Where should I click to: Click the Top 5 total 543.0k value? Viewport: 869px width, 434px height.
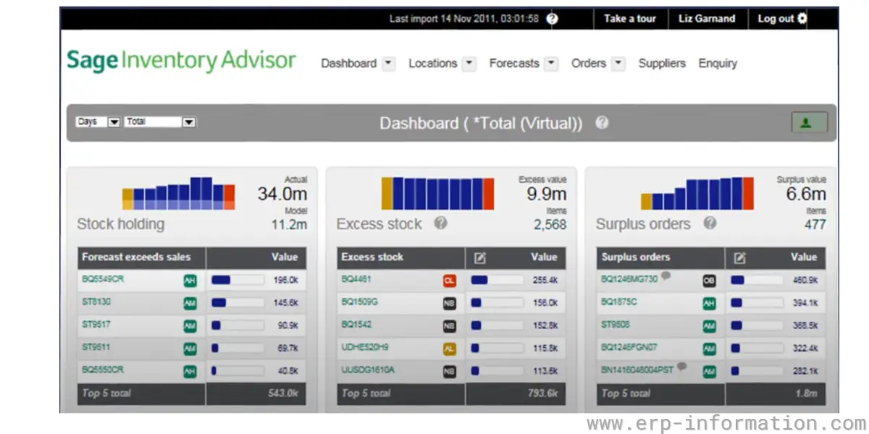click(284, 393)
